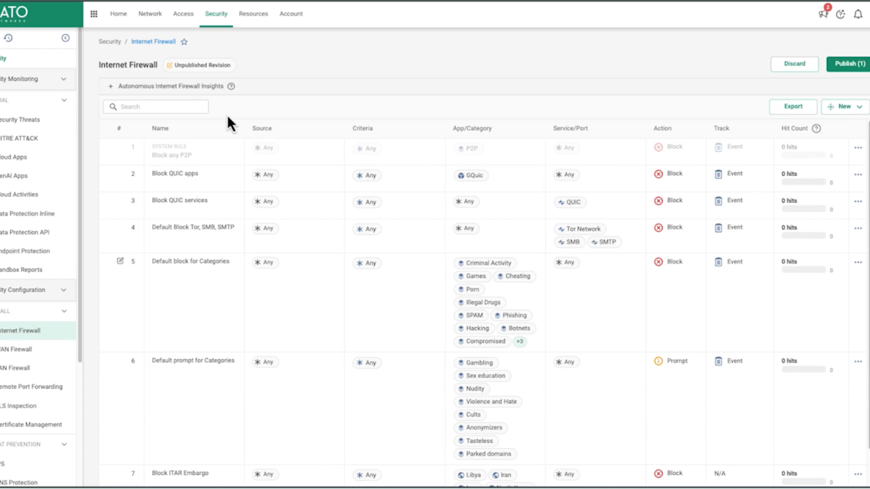Click the Hit Count help icon
This screenshot has height=489, width=870.
(816, 129)
